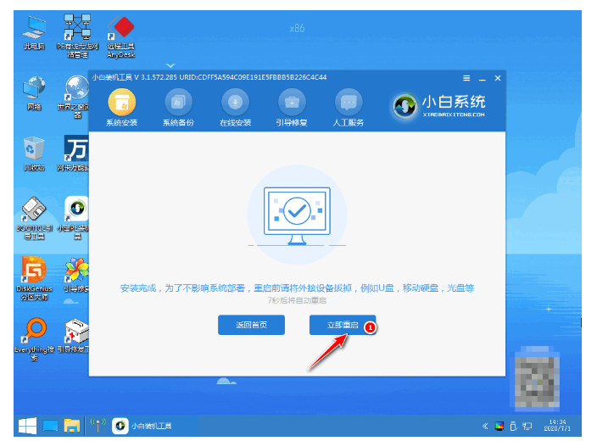Select the 在线安装 online install icon
The image size is (597, 441).
coord(235,108)
